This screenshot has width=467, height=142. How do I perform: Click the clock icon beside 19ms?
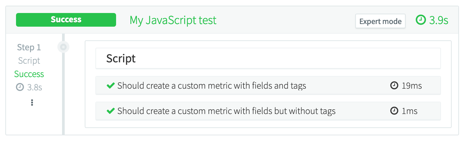pos(394,86)
